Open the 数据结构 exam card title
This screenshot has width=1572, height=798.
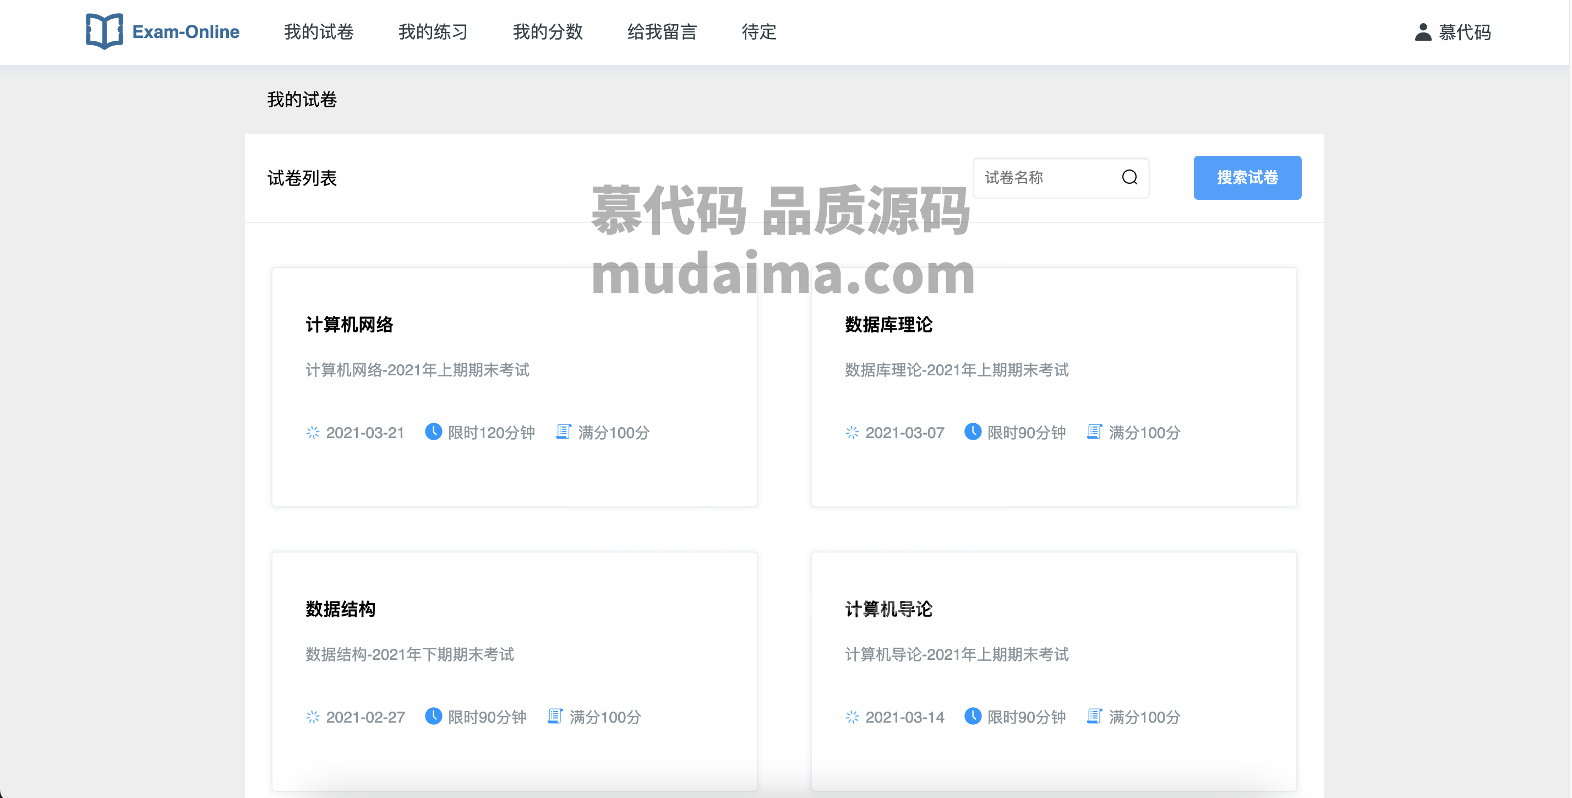coord(341,609)
